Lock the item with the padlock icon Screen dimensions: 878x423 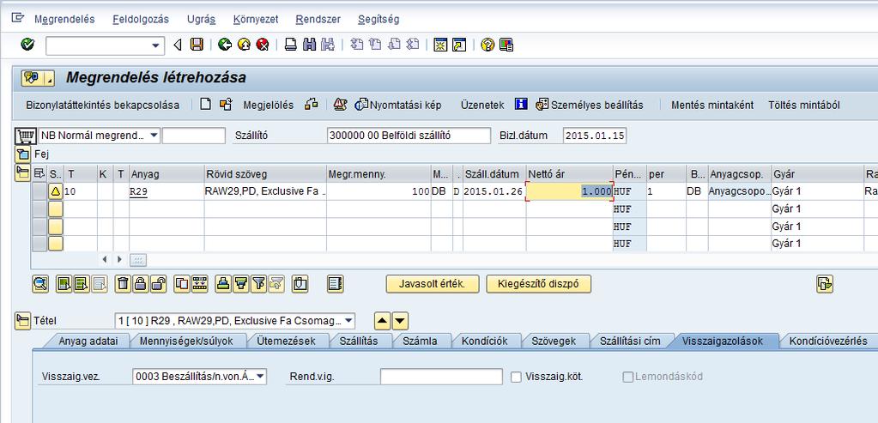point(141,284)
